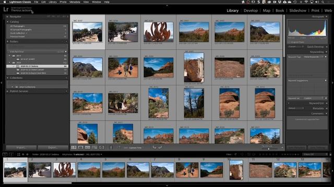Screen dimensions: 334x187
Task: Open the Metadata menu
Action: [75, 2]
